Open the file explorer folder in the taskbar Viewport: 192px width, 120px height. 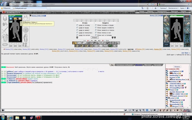point(17,118)
